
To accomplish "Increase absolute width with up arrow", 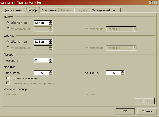I will [50, 40].
